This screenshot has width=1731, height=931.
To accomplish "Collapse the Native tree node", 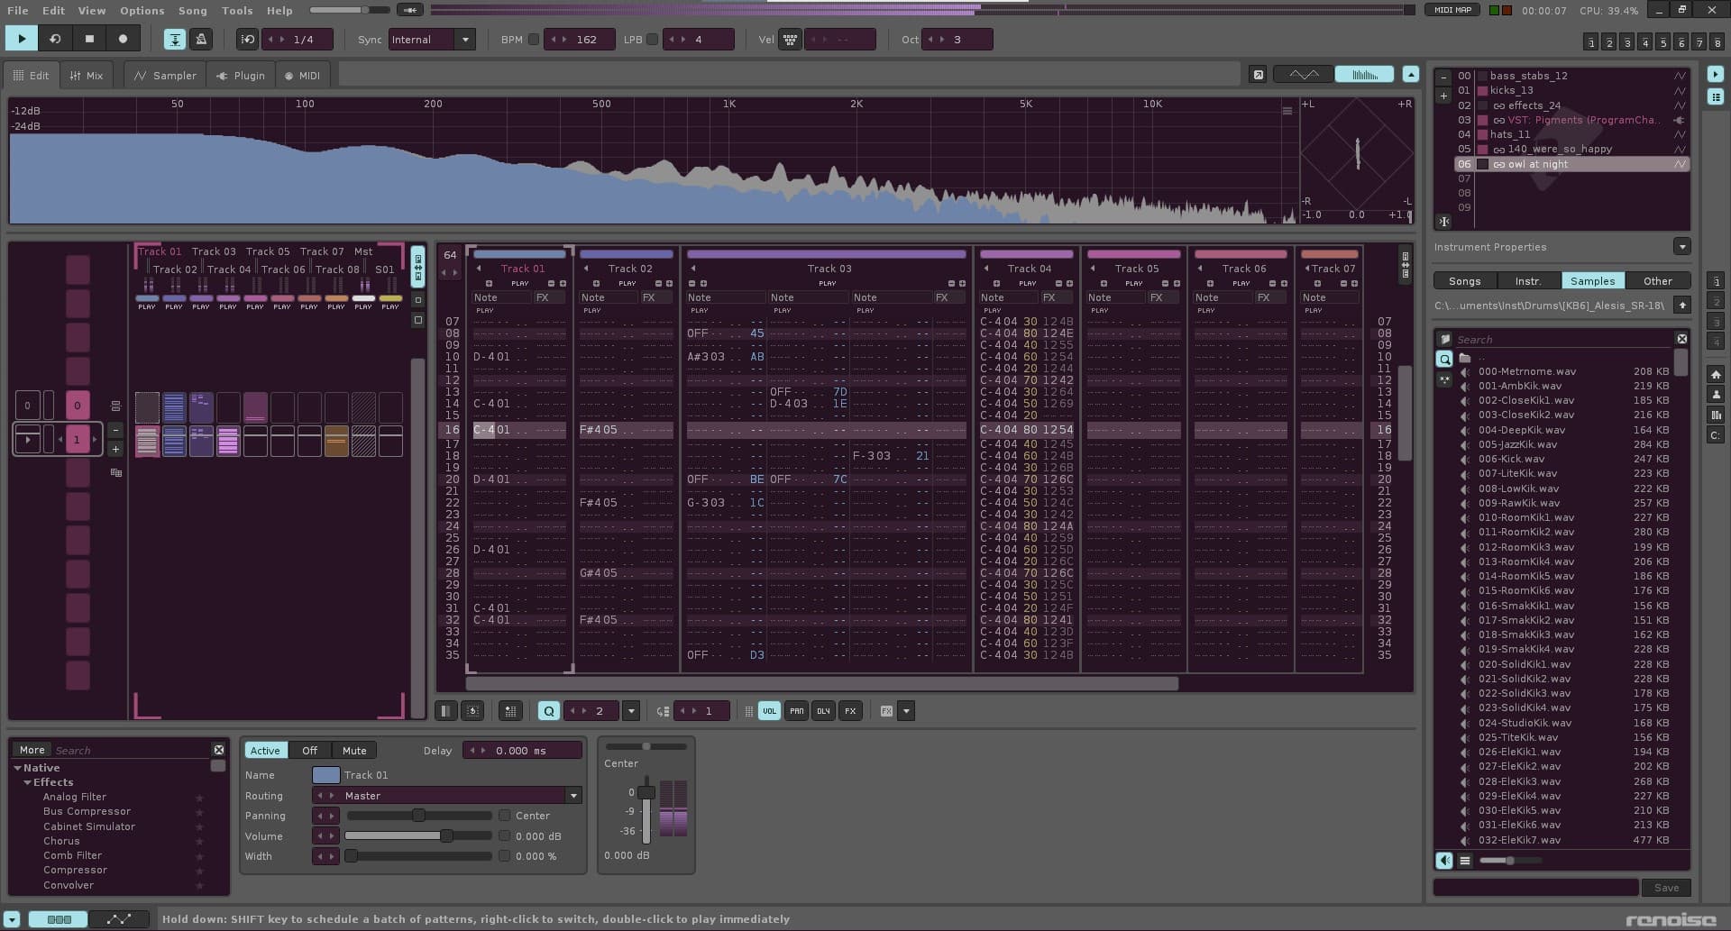I will pyautogui.click(x=17, y=768).
